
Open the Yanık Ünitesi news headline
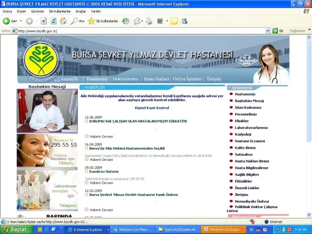coord(134,195)
